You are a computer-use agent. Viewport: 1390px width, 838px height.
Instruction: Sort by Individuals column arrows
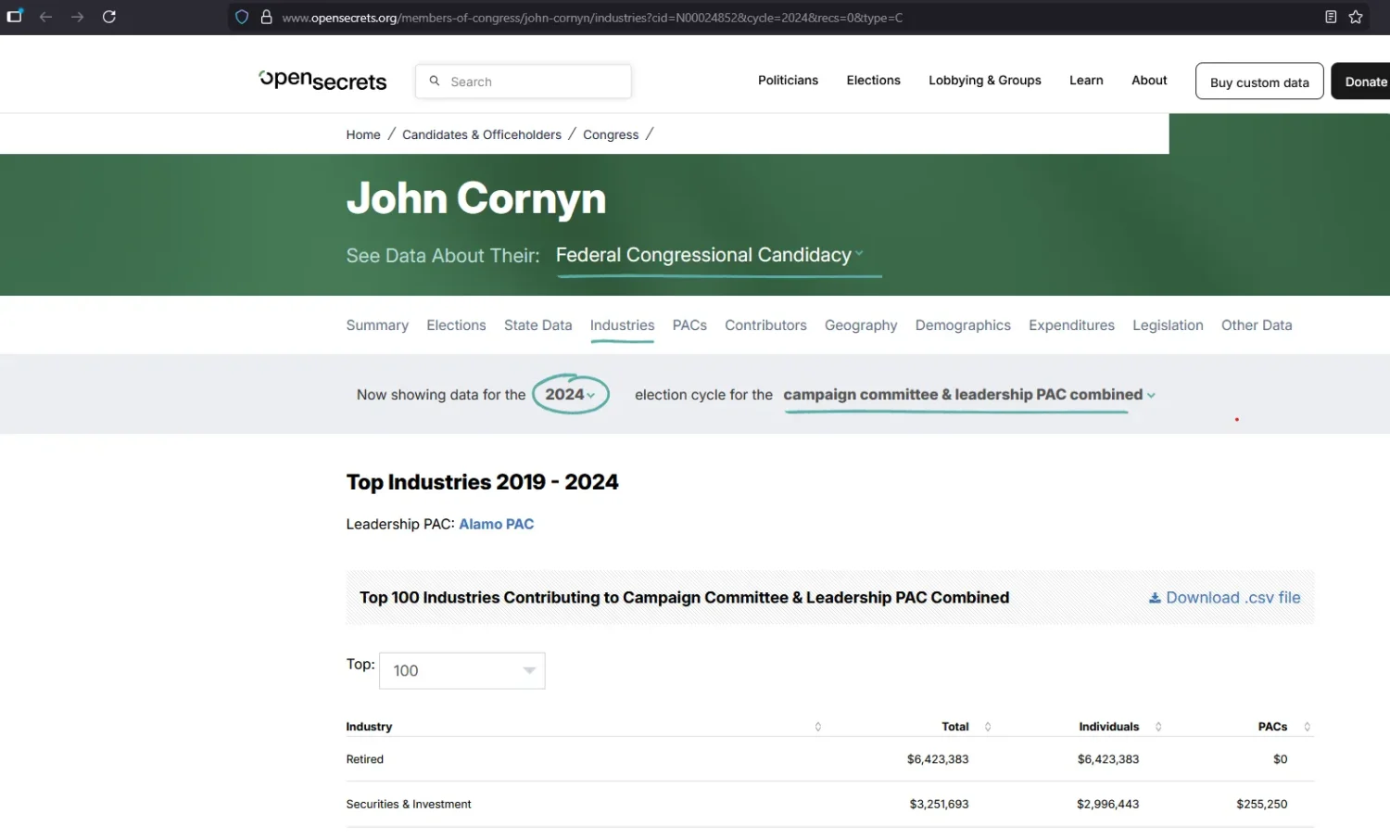click(1158, 727)
